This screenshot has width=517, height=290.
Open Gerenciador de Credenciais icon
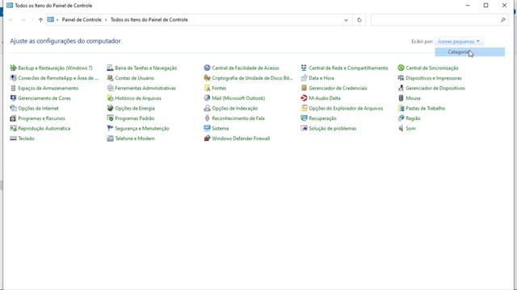[304, 88]
